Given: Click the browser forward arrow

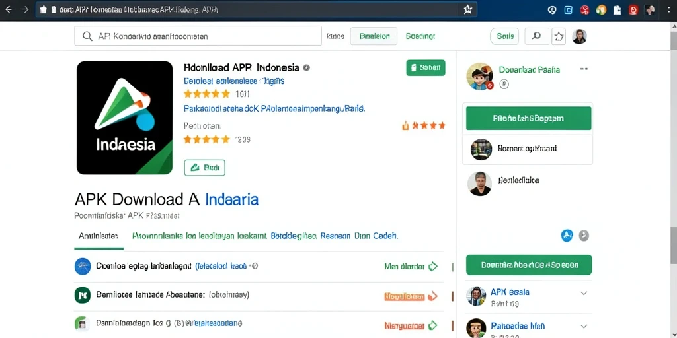Looking at the screenshot, I should coord(24,9).
